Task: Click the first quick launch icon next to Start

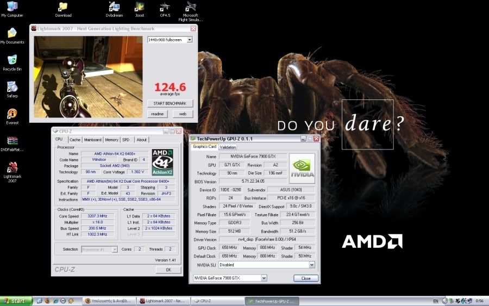Action: pyautogui.click(x=39, y=301)
